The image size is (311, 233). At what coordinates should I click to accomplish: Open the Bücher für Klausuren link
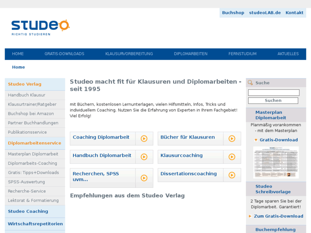pyautogui.click(x=188, y=137)
